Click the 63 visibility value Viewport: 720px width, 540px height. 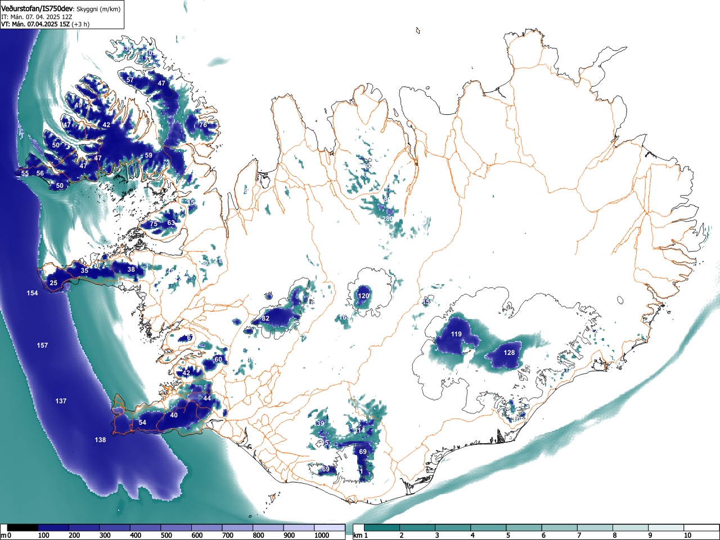(x=171, y=223)
